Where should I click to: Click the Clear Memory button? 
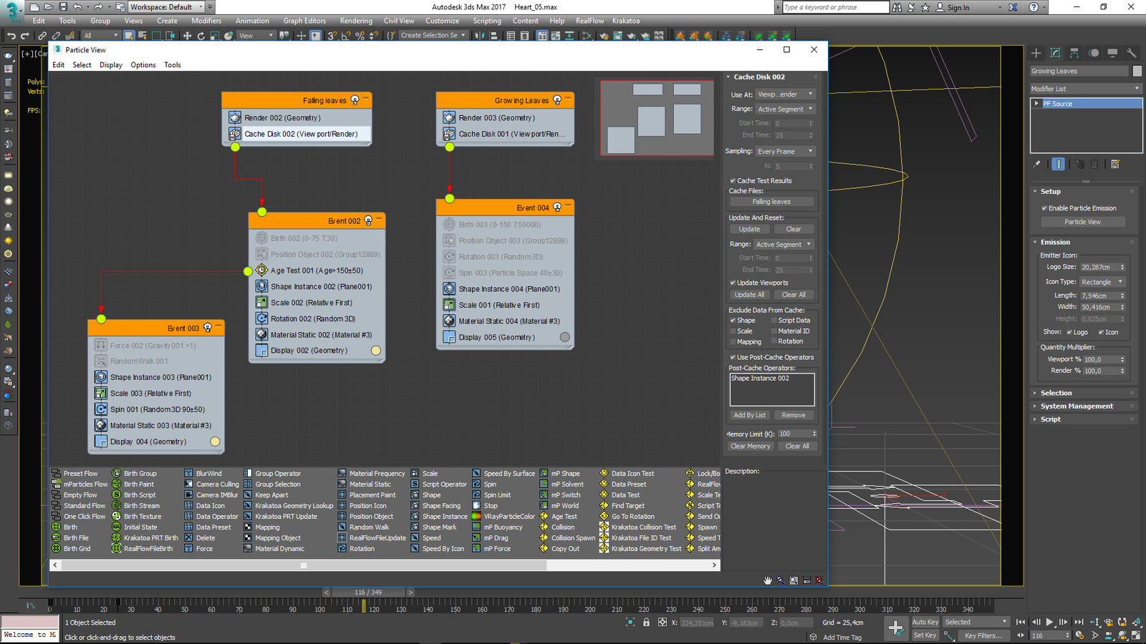(x=750, y=447)
